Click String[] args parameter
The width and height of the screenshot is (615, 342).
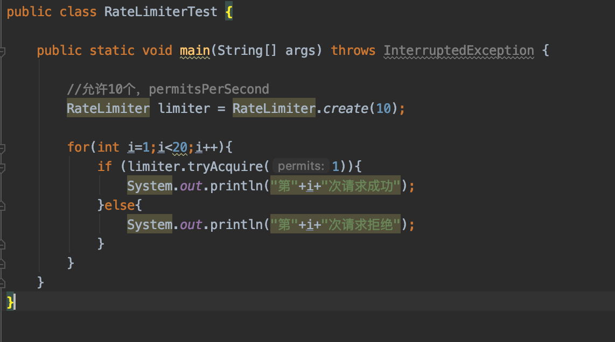(267, 51)
